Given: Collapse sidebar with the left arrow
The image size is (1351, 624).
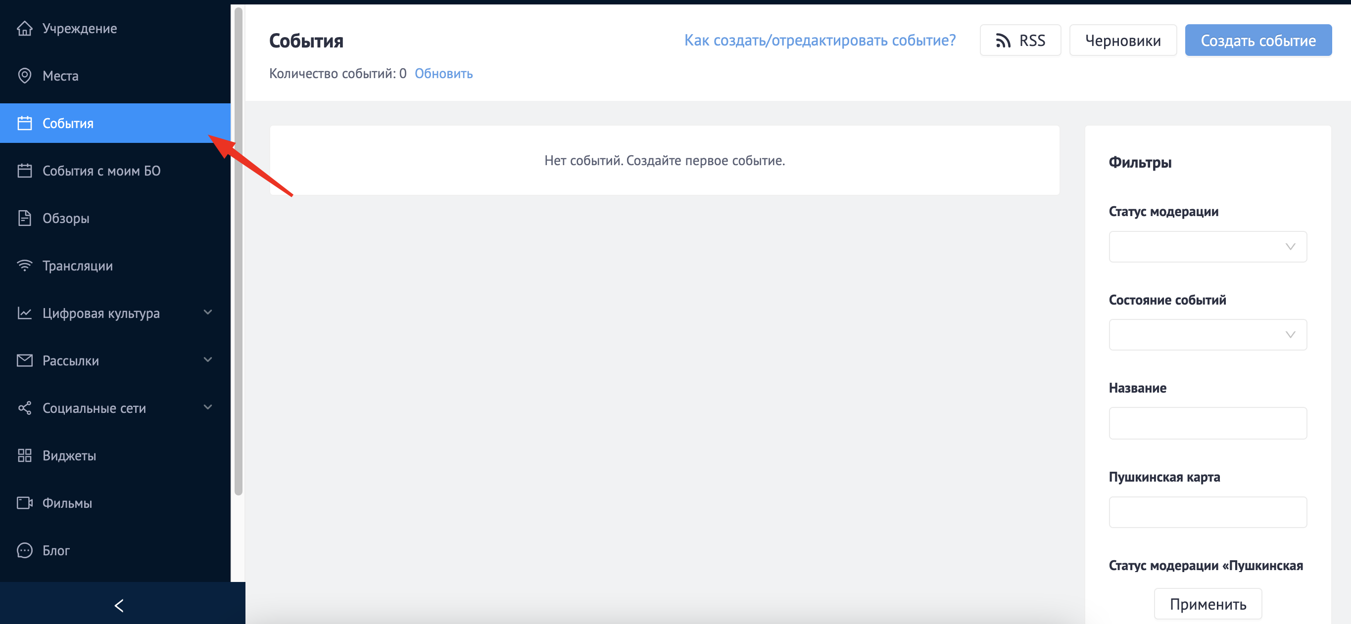Looking at the screenshot, I should pos(120,606).
